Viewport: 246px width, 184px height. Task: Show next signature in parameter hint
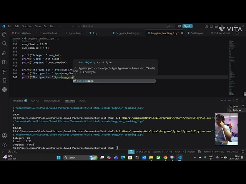click(75, 74)
